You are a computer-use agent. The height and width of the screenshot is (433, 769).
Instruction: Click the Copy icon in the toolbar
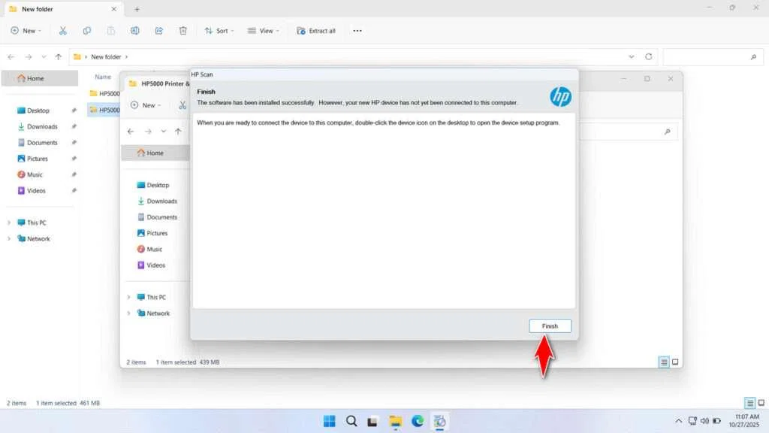[x=86, y=31]
